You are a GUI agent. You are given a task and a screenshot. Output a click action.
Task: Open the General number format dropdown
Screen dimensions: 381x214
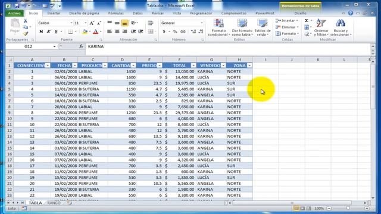point(202,23)
